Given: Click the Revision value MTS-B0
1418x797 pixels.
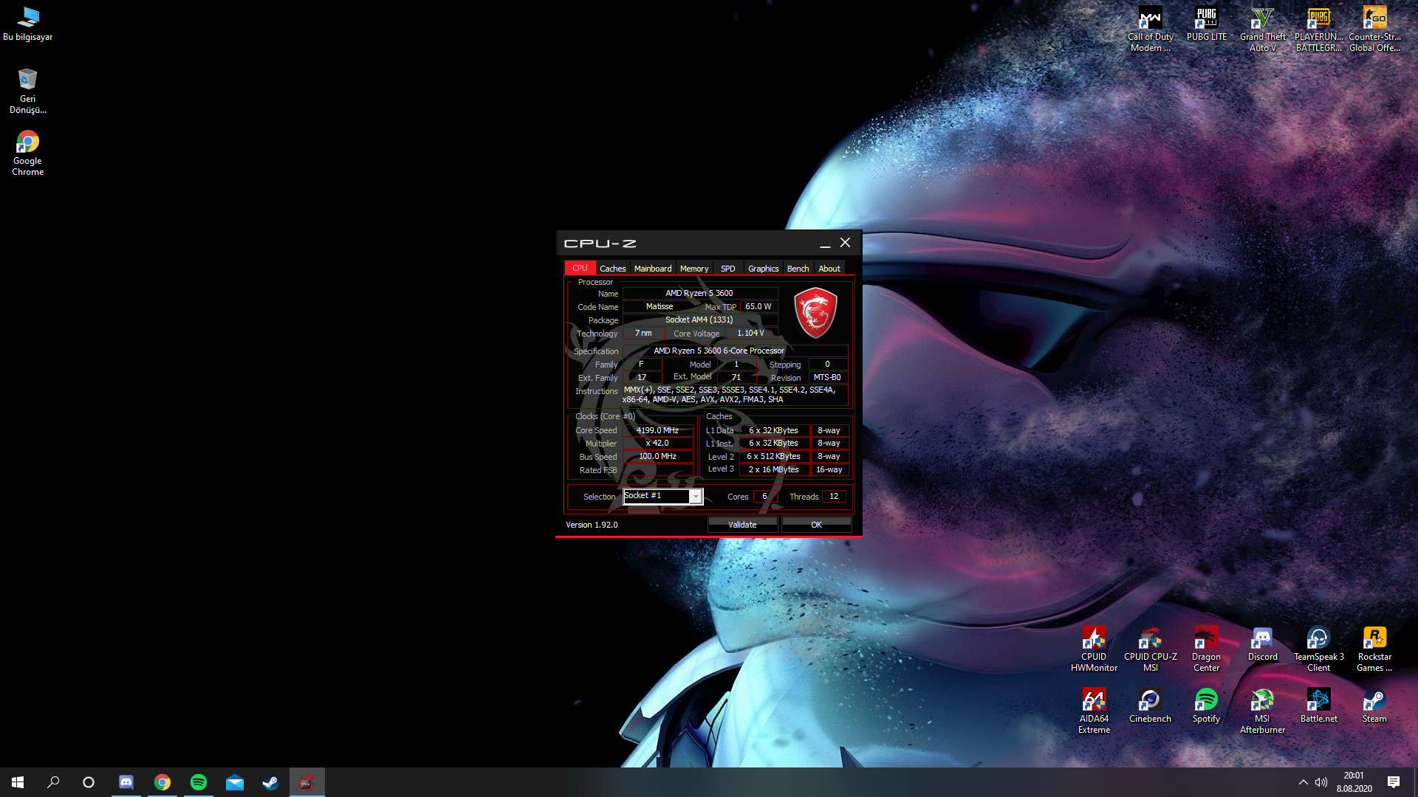Looking at the screenshot, I should click(827, 378).
